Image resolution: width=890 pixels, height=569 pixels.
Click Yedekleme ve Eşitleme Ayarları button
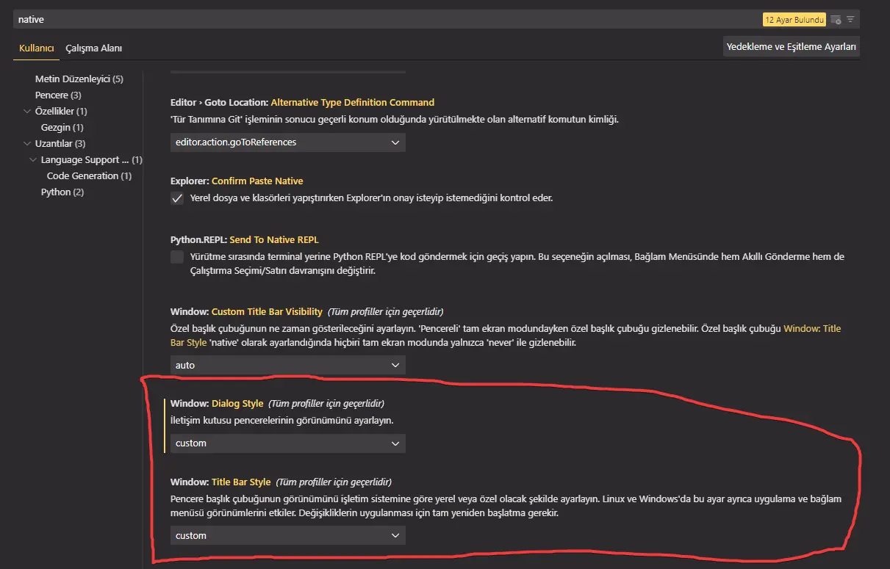[x=792, y=46]
